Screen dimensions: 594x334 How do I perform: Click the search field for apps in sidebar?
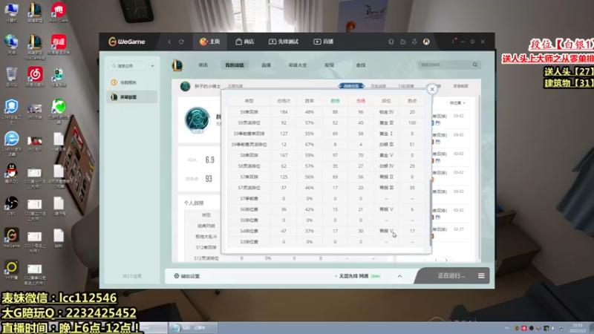128,66
